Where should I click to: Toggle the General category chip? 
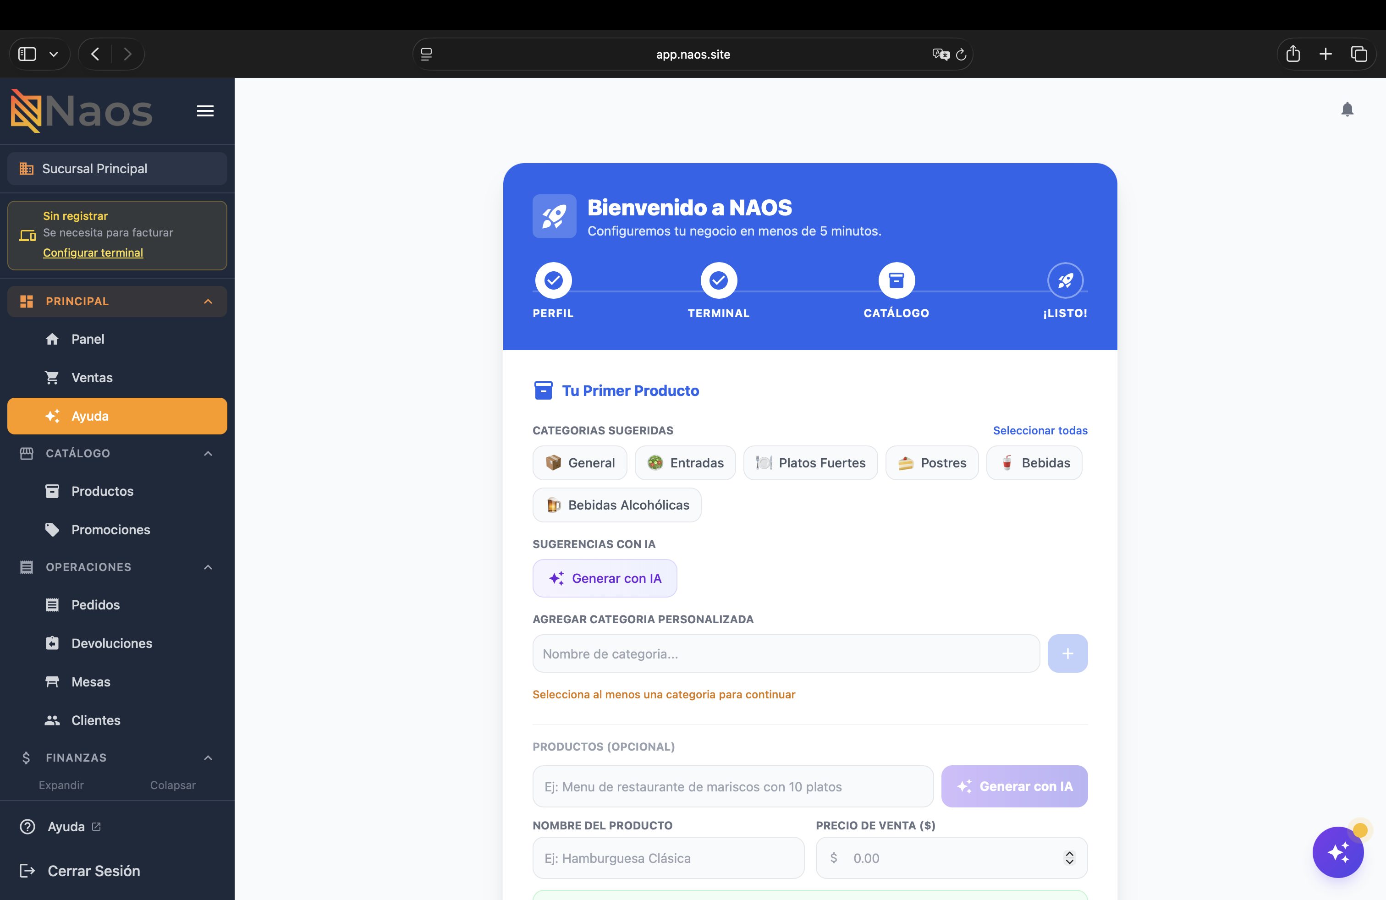click(580, 463)
